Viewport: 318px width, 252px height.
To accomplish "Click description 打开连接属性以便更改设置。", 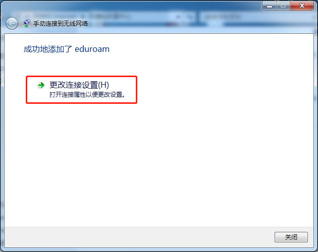I will tap(87, 95).
